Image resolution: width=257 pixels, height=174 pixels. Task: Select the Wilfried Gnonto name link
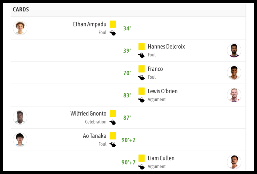pos(88,113)
